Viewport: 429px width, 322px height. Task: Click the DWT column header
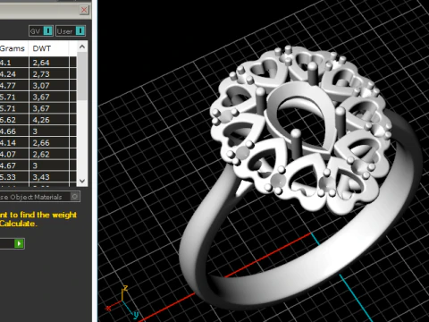tap(48, 48)
